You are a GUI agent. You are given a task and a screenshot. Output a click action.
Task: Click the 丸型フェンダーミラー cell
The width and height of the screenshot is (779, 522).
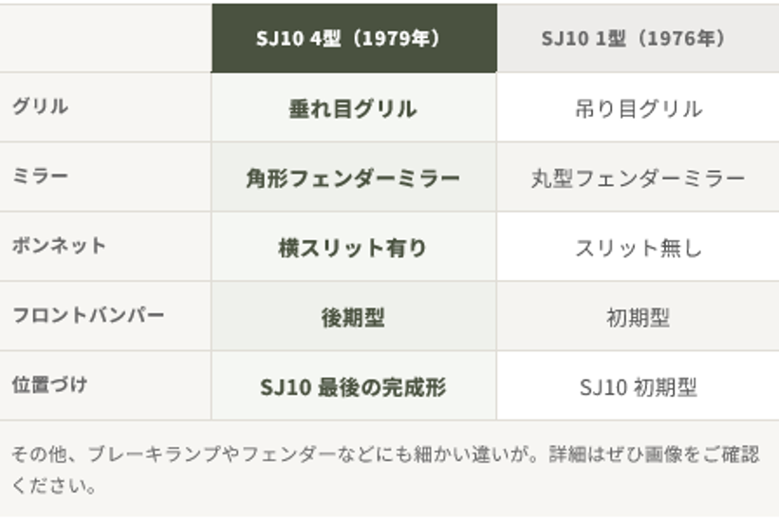638,177
